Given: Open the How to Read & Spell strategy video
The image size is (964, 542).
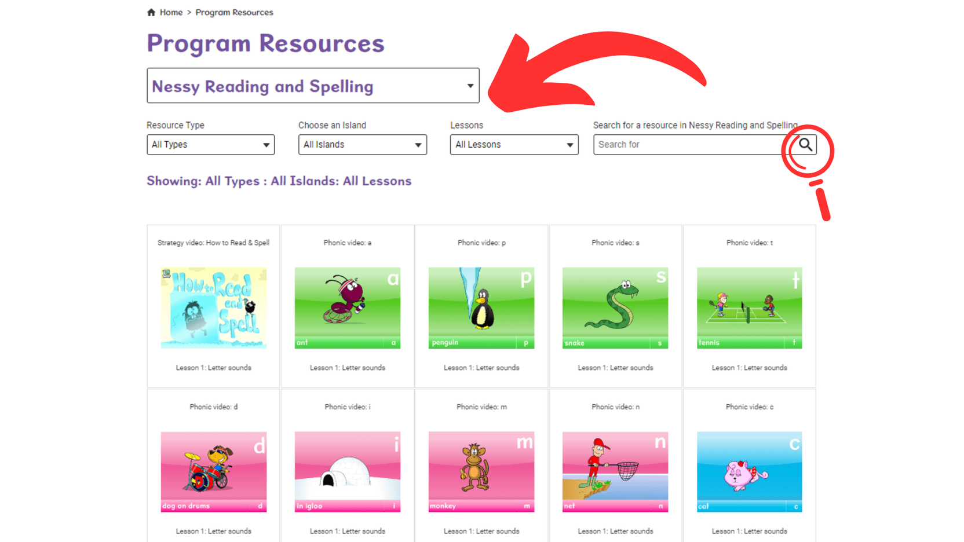Looking at the screenshot, I should coord(213,307).
